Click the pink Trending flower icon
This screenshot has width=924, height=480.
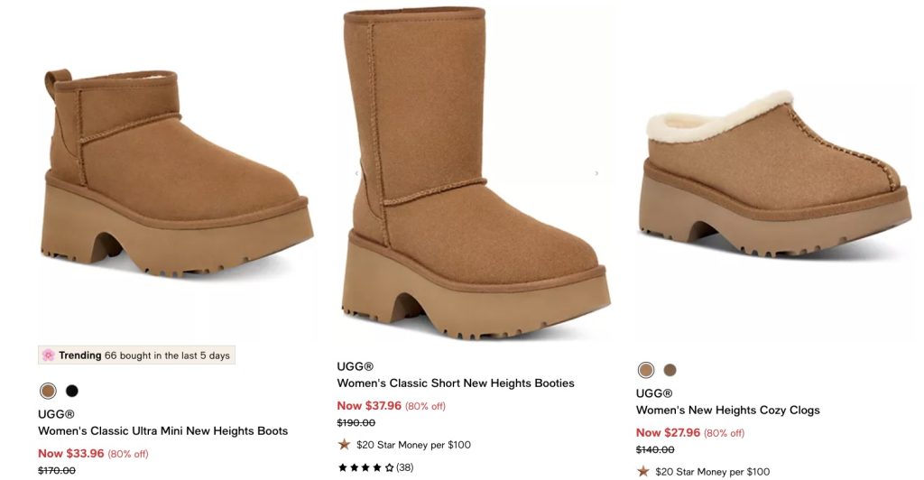(49, 355)
